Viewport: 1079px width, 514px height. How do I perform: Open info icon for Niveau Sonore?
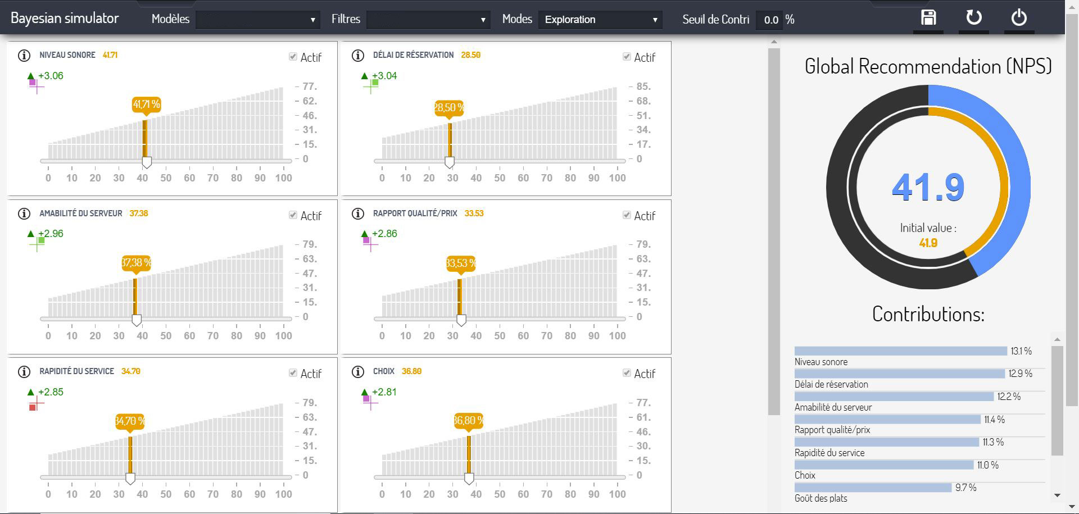(x=24, y=56)
